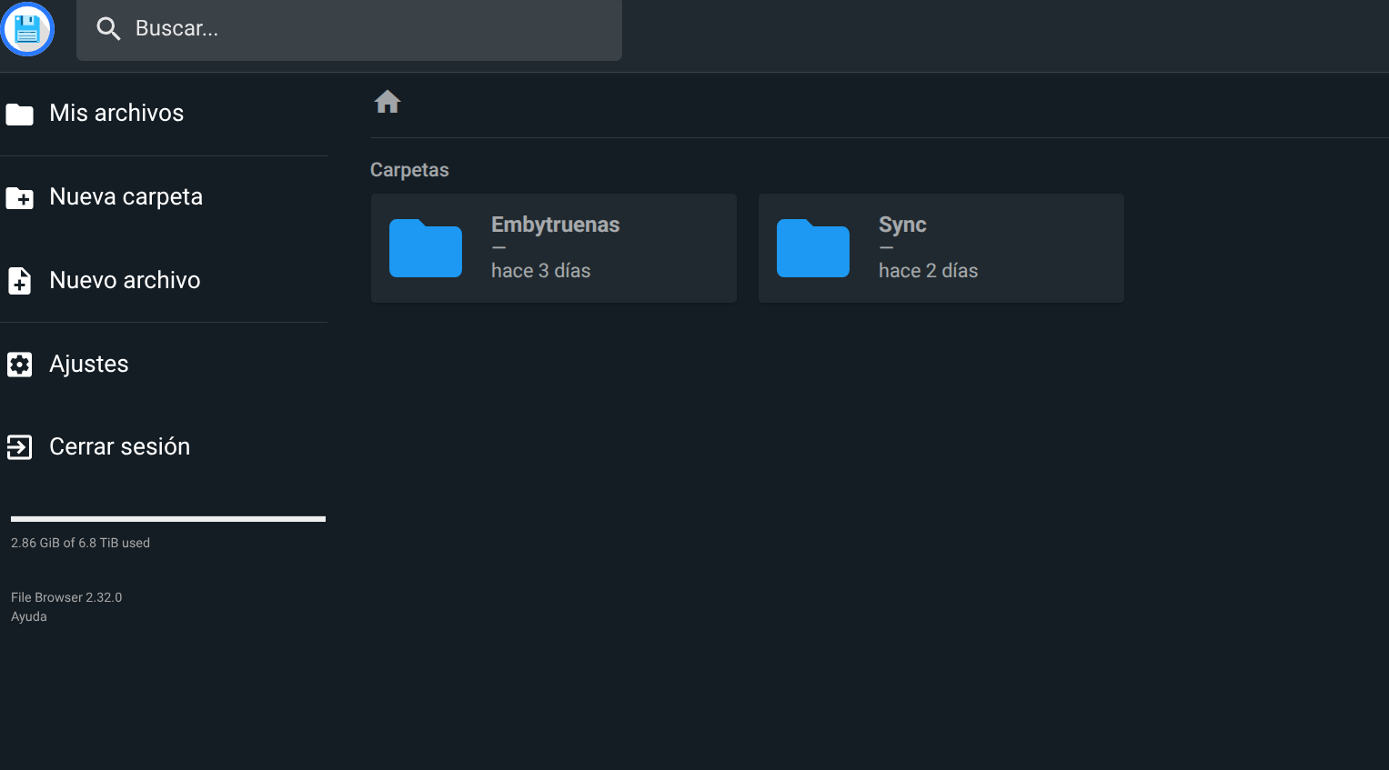The image size is (1389, 770).
Task: Open the File Browser 2.32.0 version link
Action: 66,597
